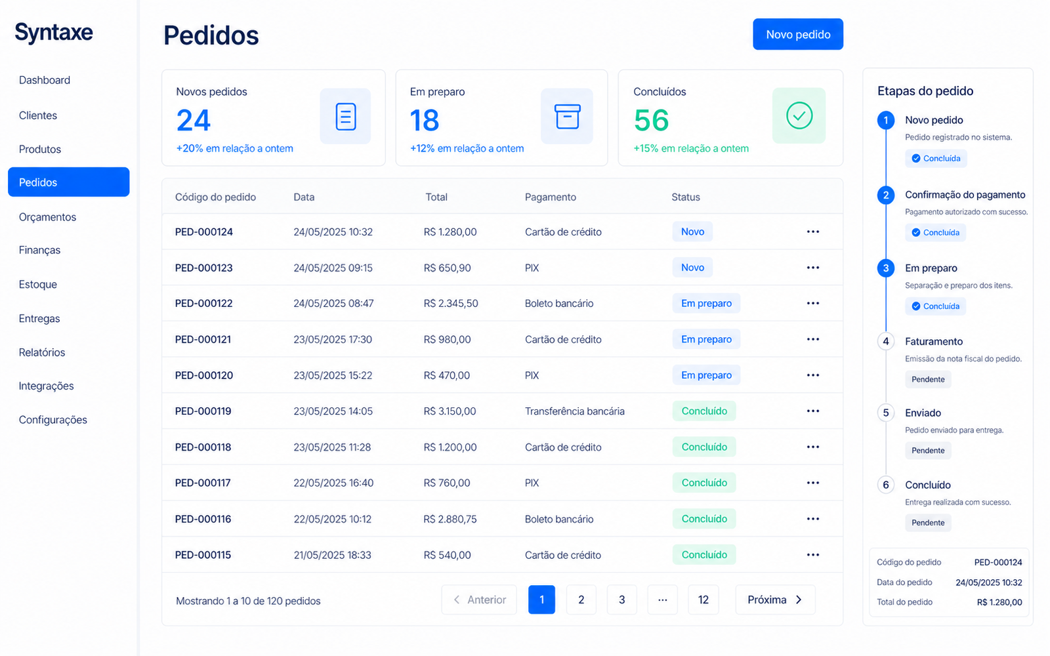
Task: Open more options for order PED-000122
Action: point(813,303)
